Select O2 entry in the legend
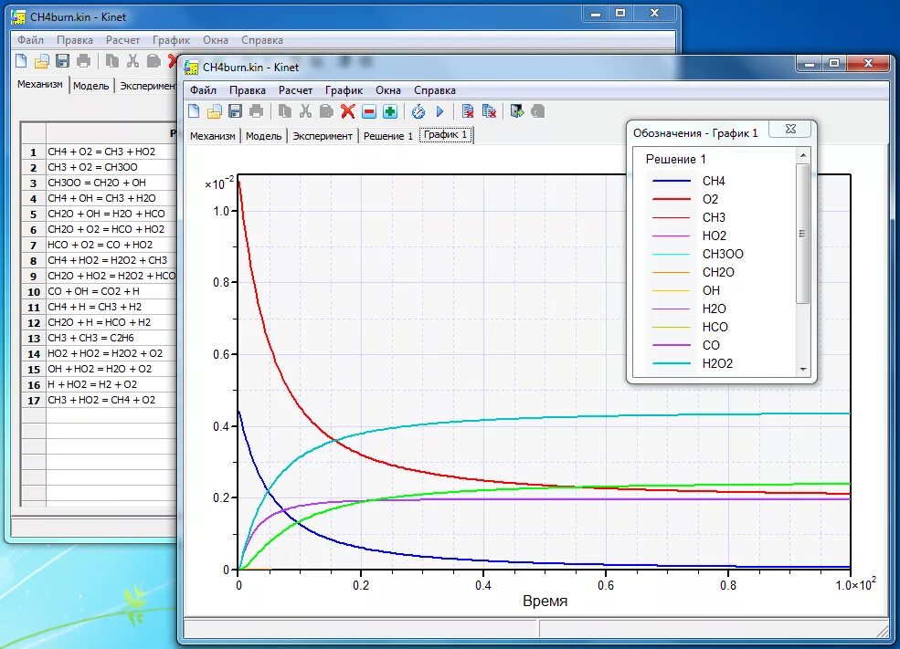Screen dimensions: 900x649 click(x=710, y=199)
